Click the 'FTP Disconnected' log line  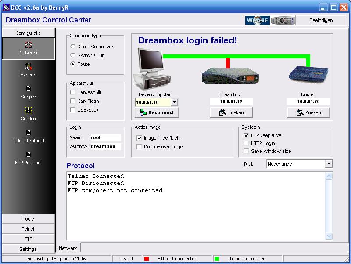click(x=96, y=183)
